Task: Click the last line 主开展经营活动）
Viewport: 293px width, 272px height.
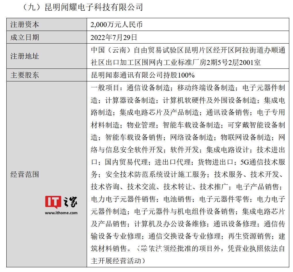Action: 118,261
